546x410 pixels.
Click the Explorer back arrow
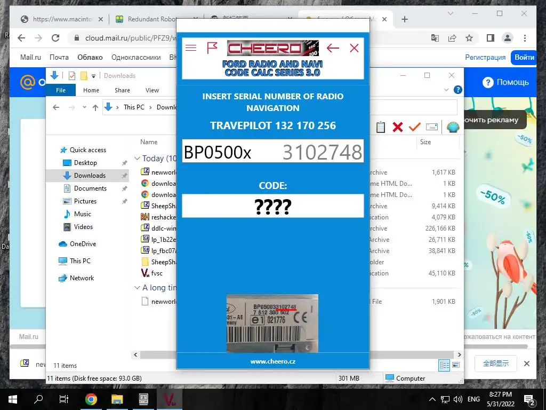56,107
